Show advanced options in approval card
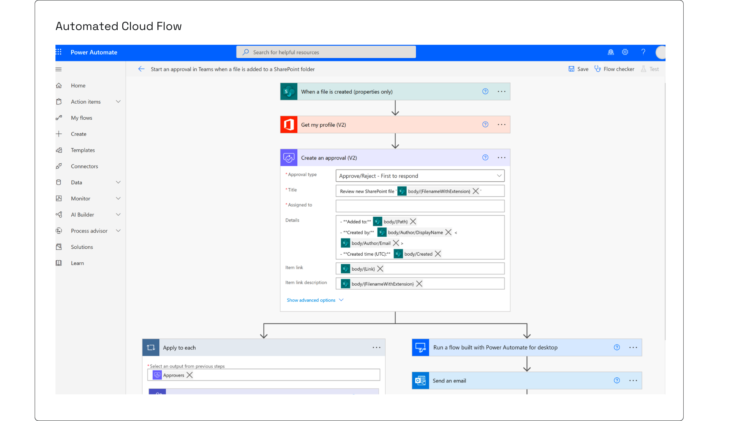The image size is (748, 421). (315, 300)
